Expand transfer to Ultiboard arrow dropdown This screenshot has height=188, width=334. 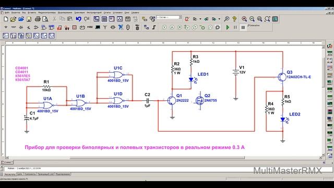[200, 19]
